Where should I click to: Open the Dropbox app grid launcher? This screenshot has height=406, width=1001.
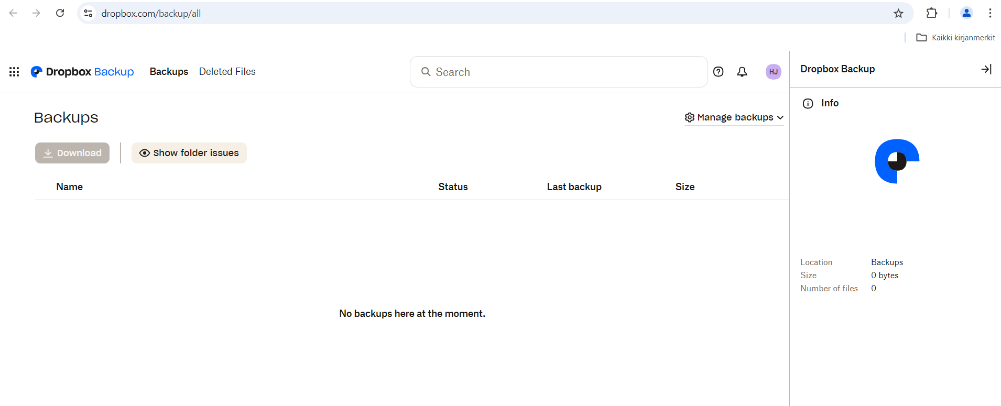click(14, 72)
